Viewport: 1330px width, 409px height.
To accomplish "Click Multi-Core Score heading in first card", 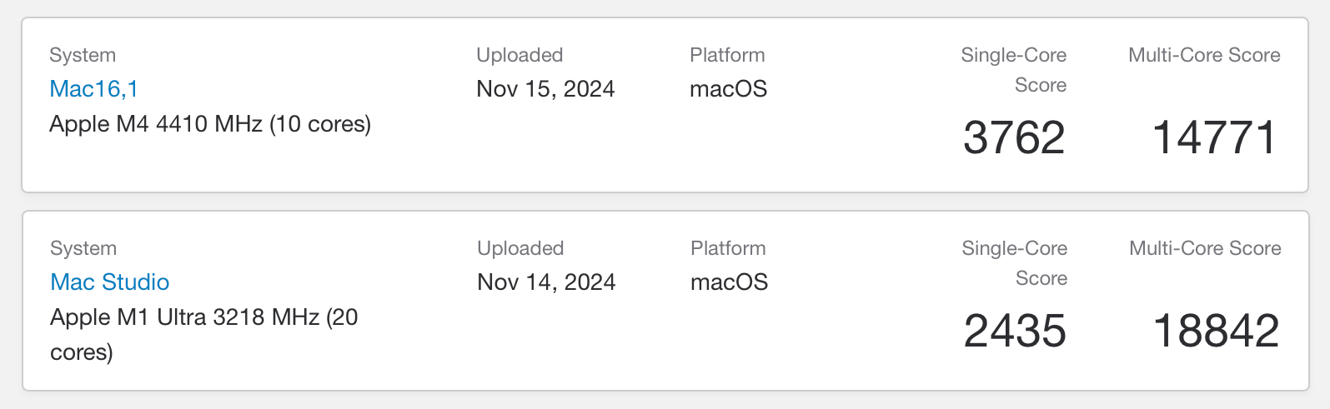I will (x=1204, y=55).
